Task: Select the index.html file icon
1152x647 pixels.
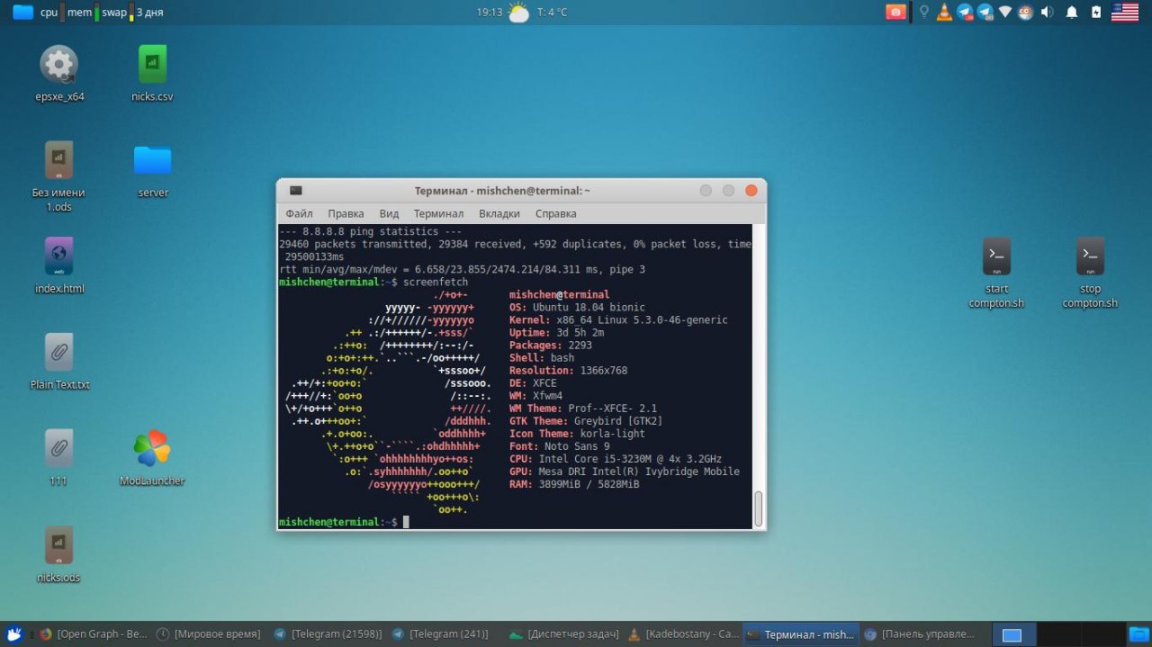Action: [x=58, y=256]
